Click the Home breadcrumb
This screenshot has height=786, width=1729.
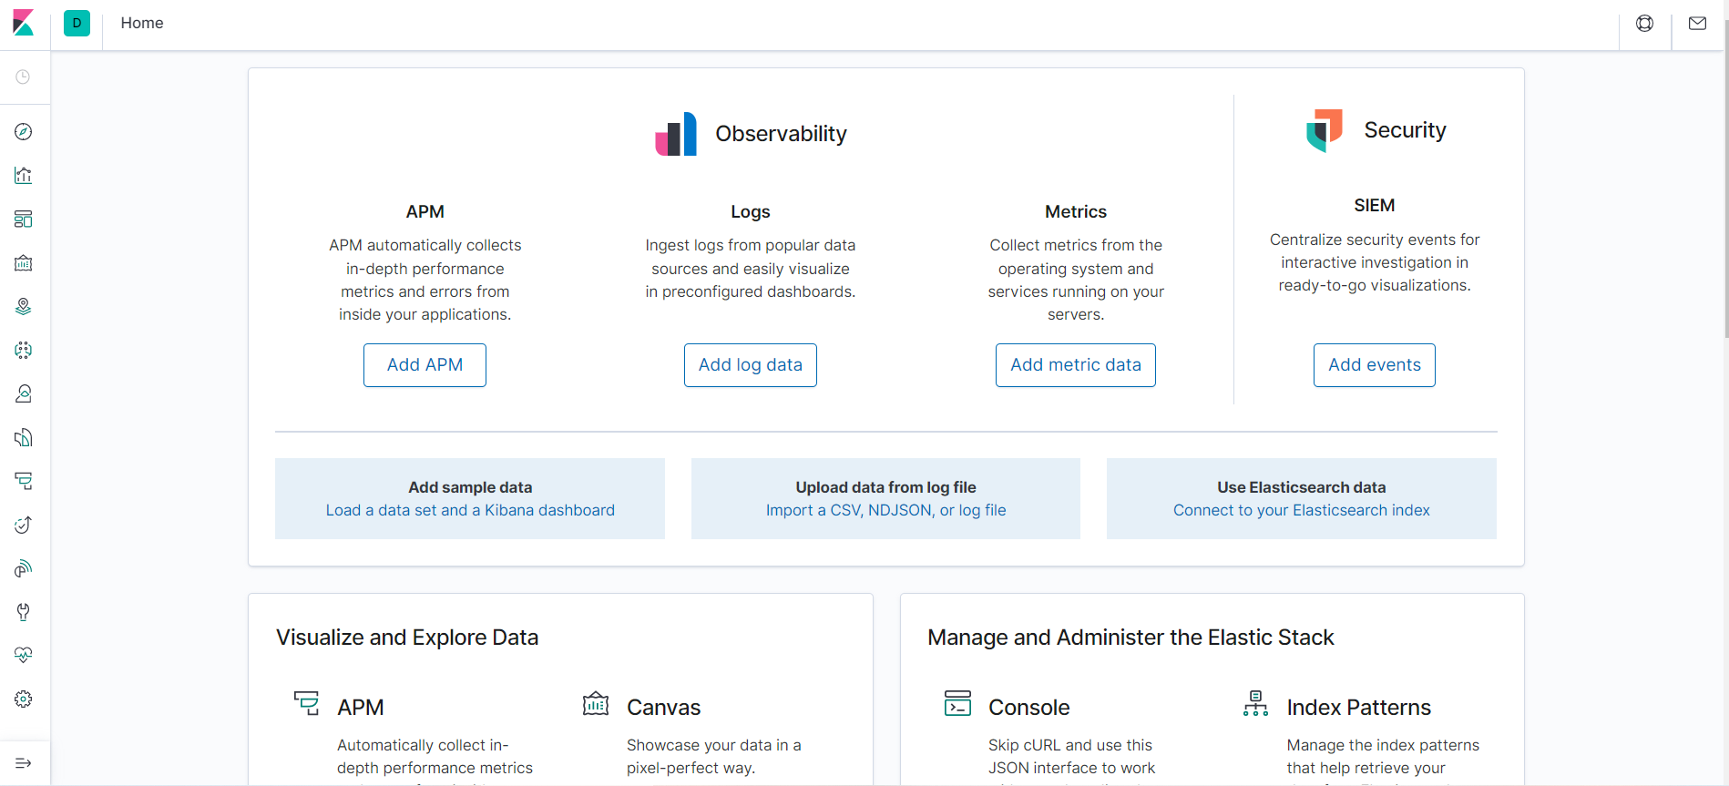click(x=142, y=23)
